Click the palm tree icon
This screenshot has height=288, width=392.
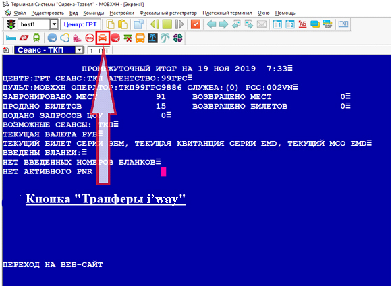point(165,38)
